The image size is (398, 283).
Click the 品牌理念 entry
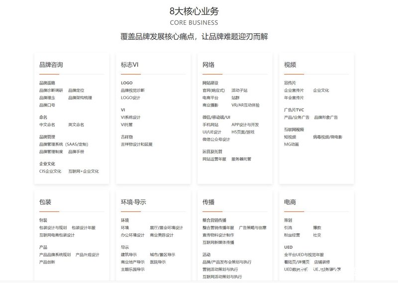pos(47,98)
